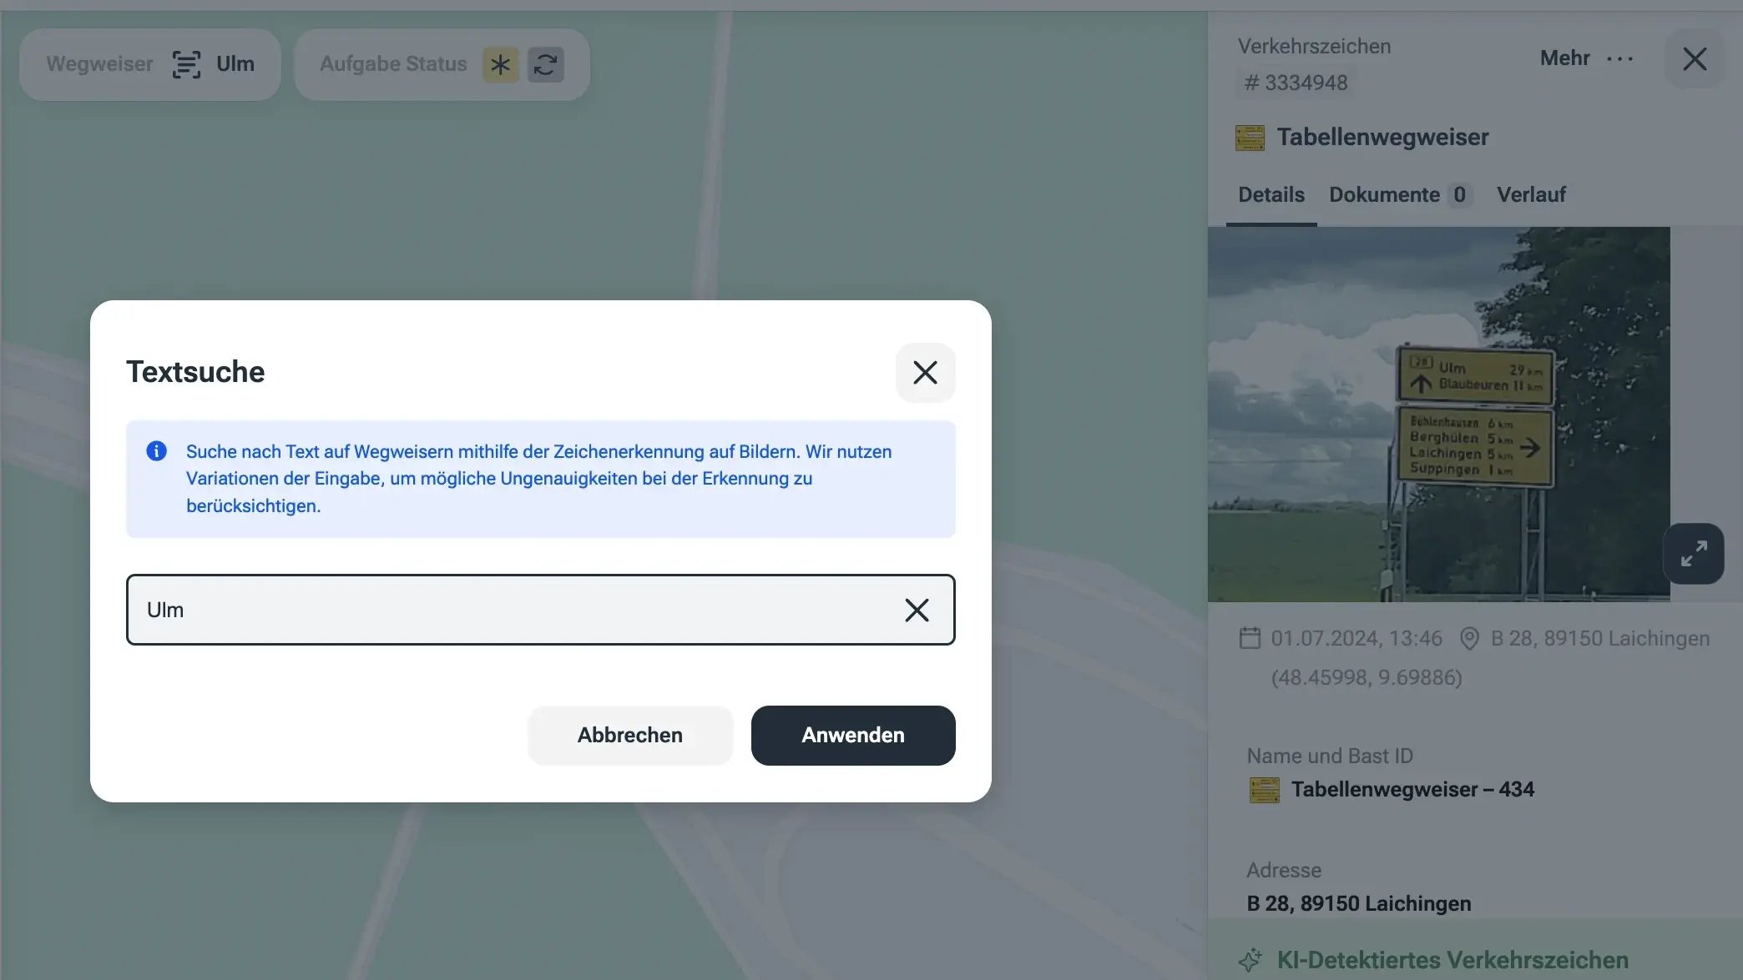Expand the traffic sign photo fullscreen
This screenshot has height=980, width=1743.
coord(1693,554)
